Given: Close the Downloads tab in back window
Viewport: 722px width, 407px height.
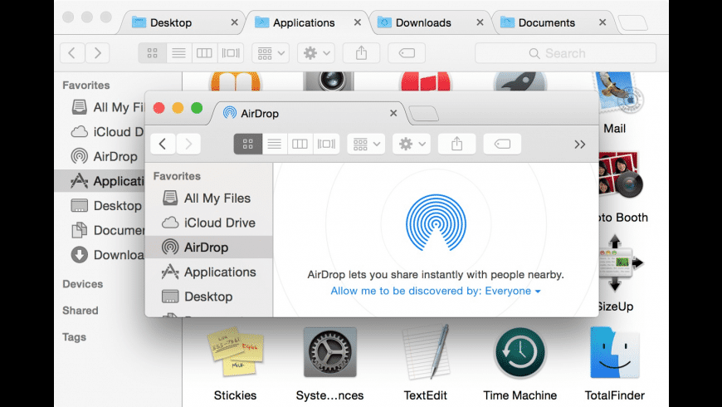Looking at the screenshot, I should (x=480, y=22).
